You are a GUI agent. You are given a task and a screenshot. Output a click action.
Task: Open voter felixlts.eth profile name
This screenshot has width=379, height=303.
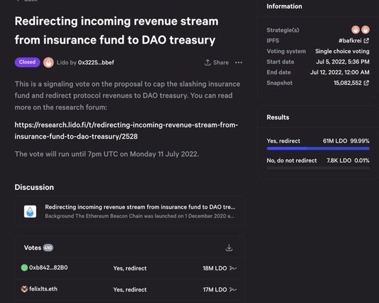(x=43, y=289)
